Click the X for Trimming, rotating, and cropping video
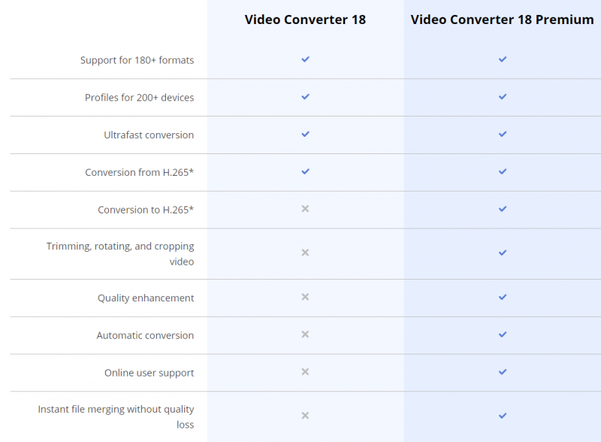601x442 pixels. (305, 253)
